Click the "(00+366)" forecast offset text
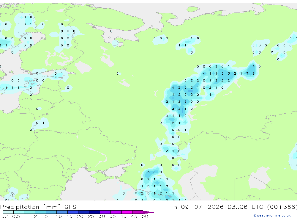 (x=282, y=207)
